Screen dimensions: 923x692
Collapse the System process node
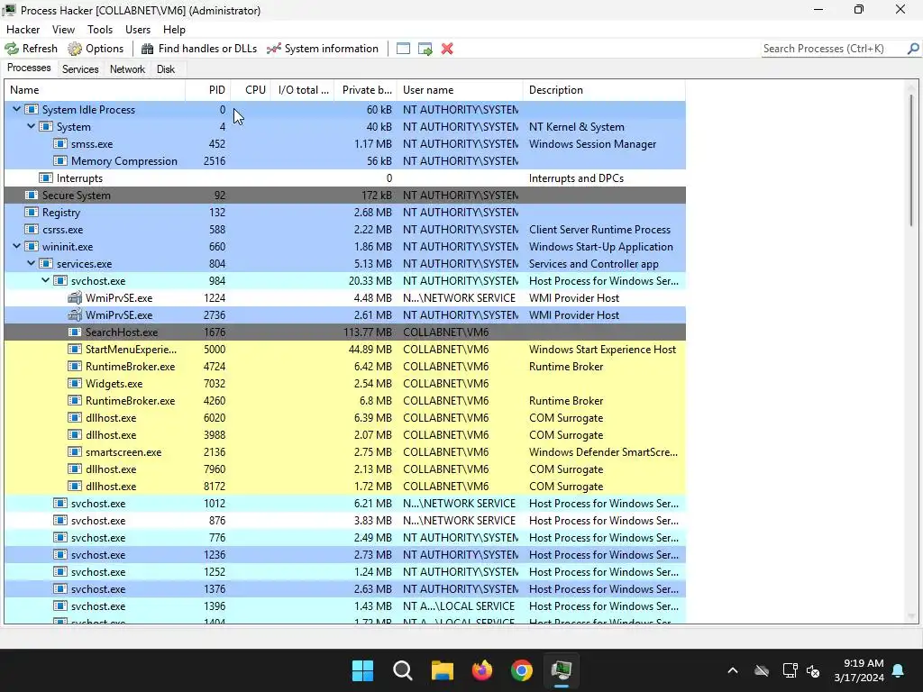[32, 126]
